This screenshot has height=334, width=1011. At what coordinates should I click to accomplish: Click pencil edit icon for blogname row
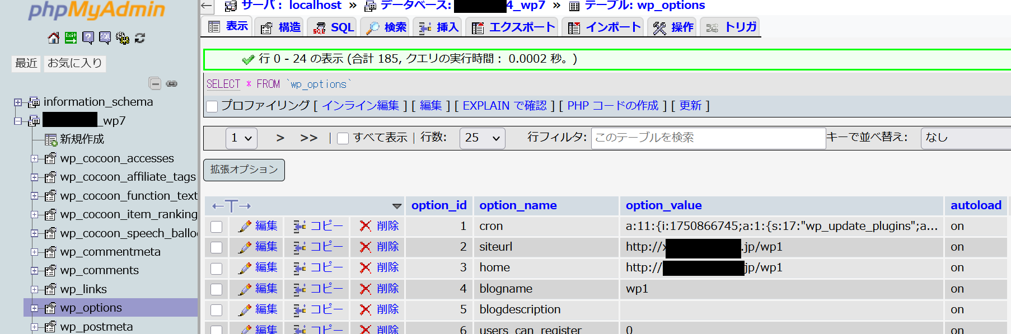tap(245, 289)
